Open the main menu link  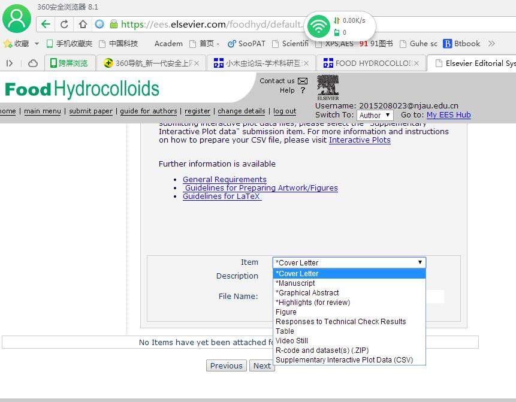43,111
